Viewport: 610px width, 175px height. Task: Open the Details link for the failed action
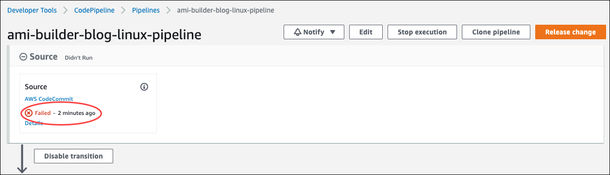click(34, 123)
